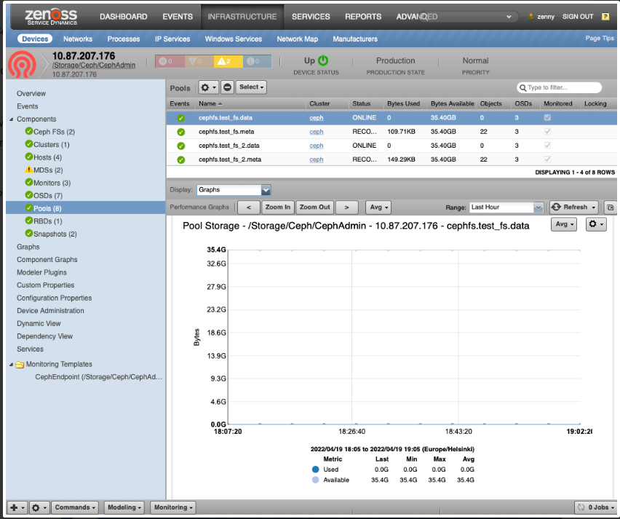The width and height of the screenshot is (620, 519).
Task: Open the Range Last Hour dropdown
Action: pyautogui.click(x=538, y=207)
